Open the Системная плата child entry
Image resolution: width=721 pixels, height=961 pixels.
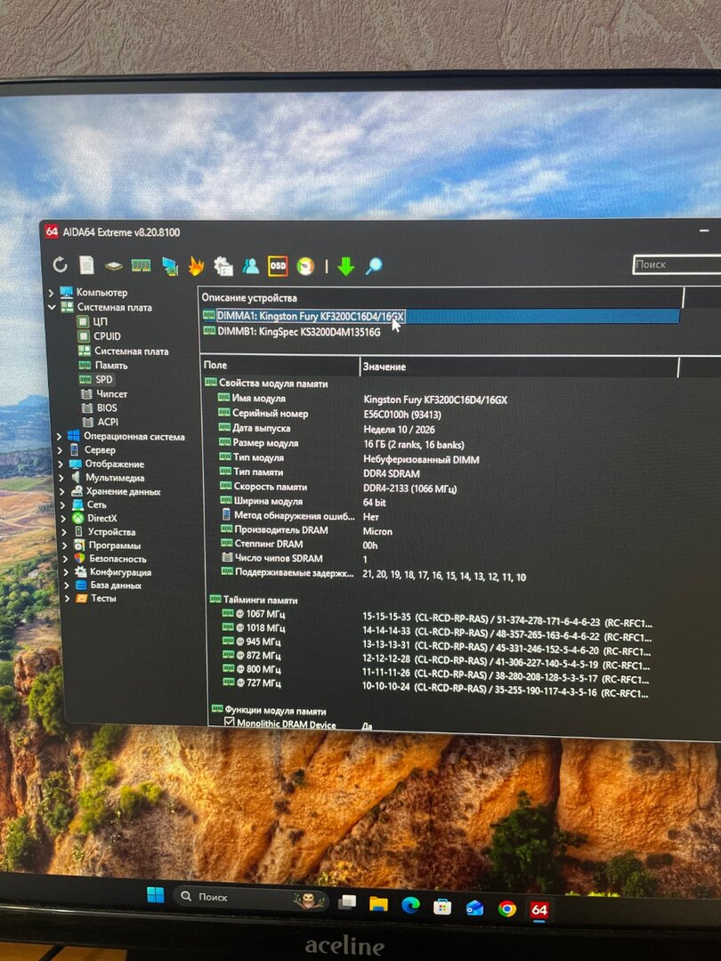tap(131, 351)
